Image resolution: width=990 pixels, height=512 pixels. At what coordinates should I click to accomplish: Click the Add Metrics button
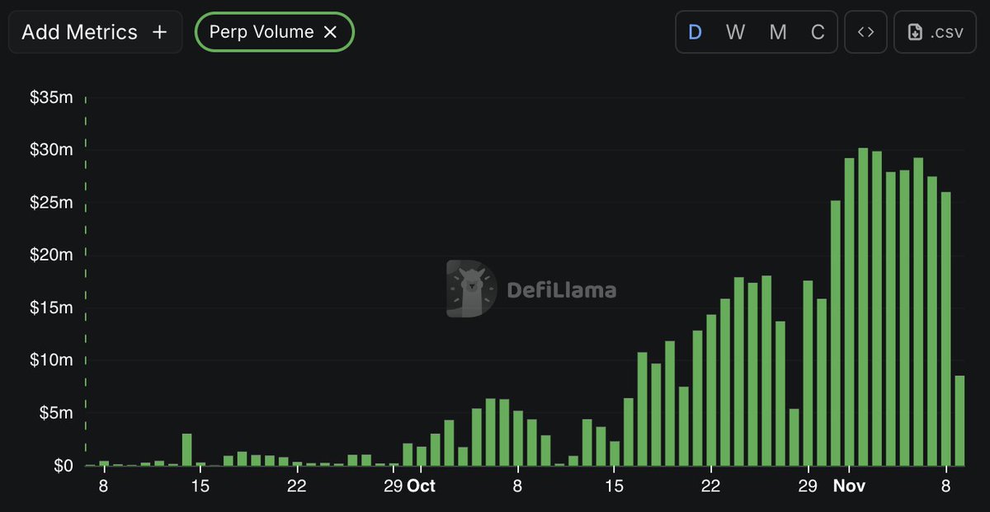pos(95,31)
